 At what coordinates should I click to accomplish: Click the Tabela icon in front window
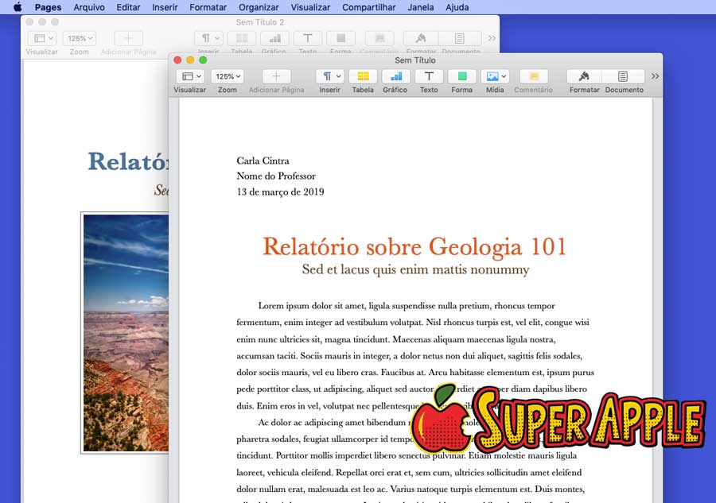363,76
